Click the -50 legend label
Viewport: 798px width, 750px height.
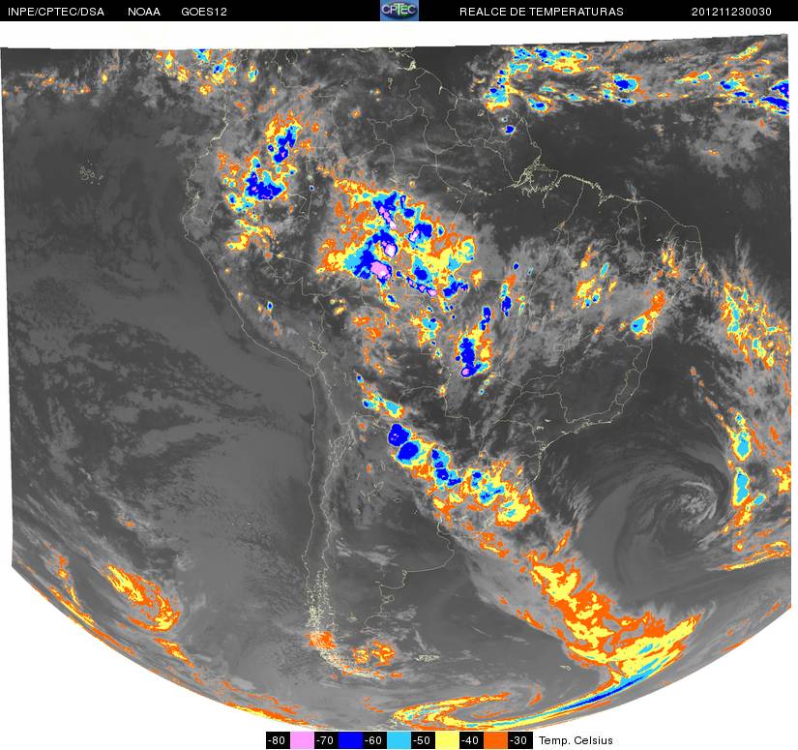coord(423,740)
